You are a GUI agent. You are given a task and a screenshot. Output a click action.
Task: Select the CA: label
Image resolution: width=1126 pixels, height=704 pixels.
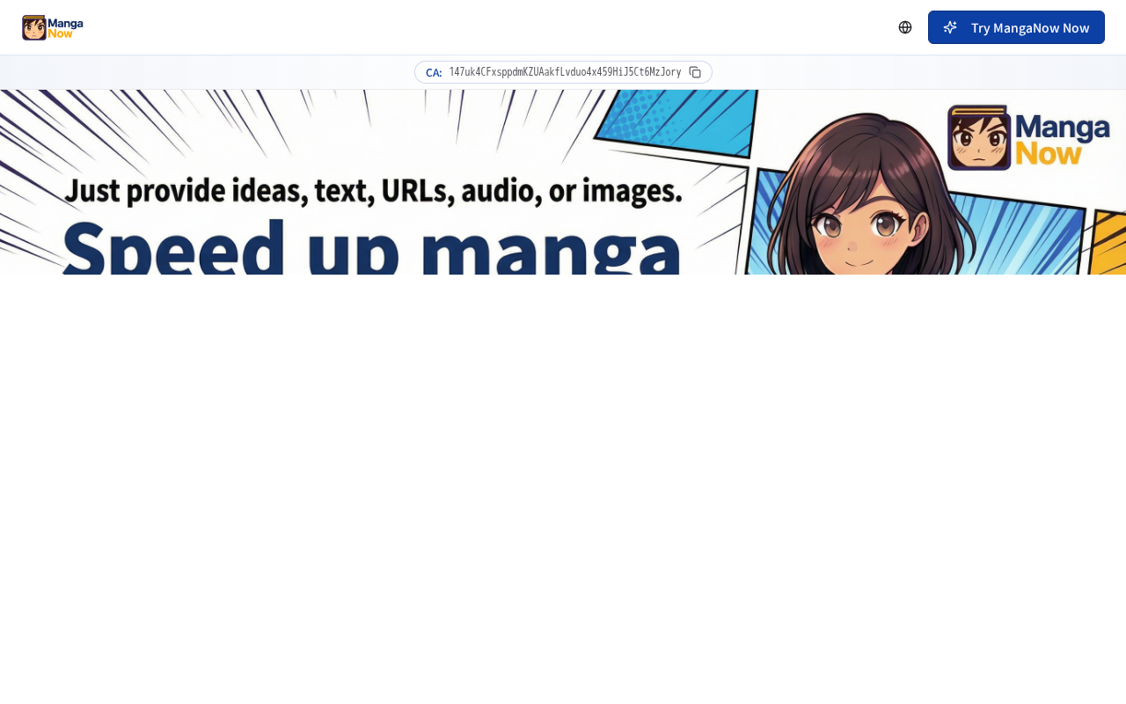[x=434, y=72]
